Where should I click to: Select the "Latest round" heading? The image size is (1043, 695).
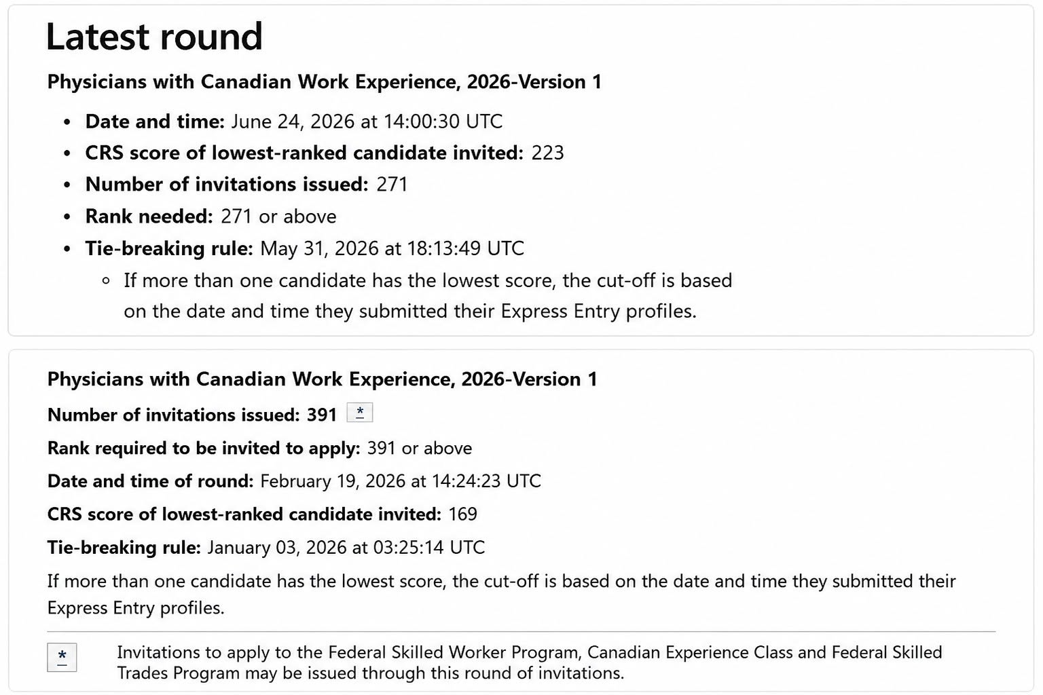click(154, 37)
